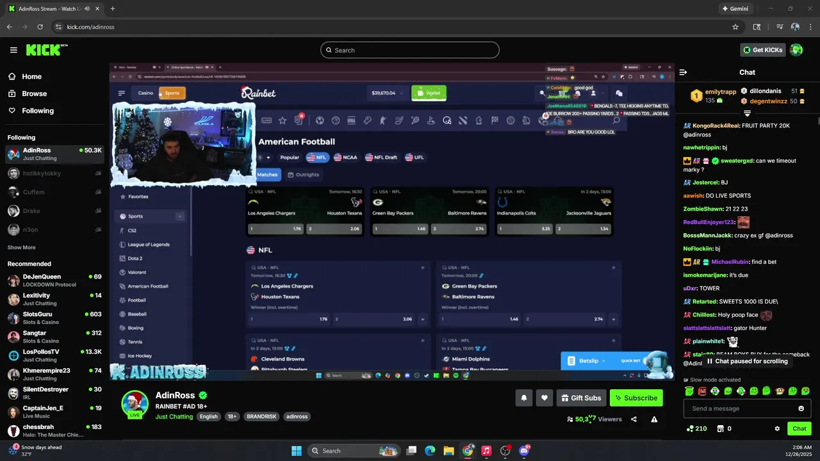This screenshot has width=820, height=461.
Task: Open chat settings gear icon
Action: (777, 428)
